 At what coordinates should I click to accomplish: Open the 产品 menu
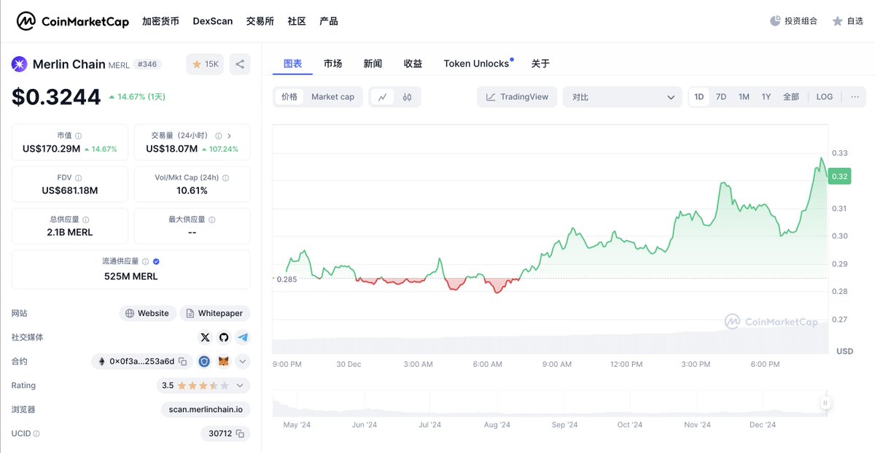coord(329,21)
